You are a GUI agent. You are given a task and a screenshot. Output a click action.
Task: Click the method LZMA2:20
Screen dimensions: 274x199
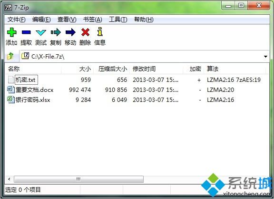[x=221, y=90]
